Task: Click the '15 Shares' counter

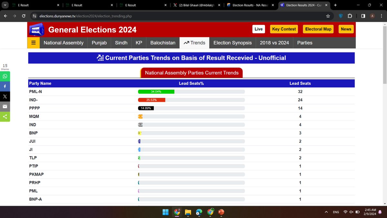Action: tap(5, 67)
